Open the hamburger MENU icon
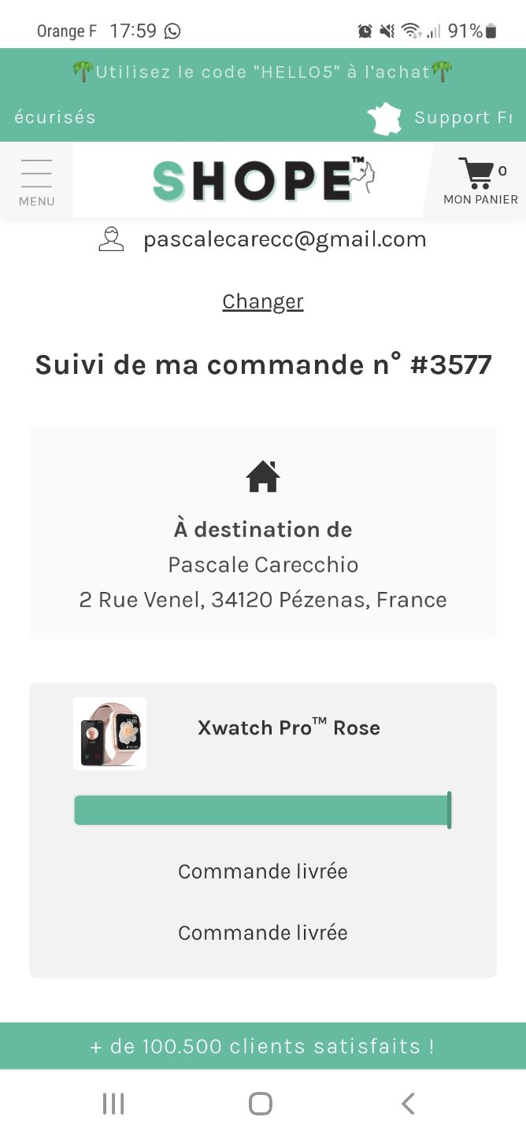This screenshot has height=1139, width=526. point(36,172)
